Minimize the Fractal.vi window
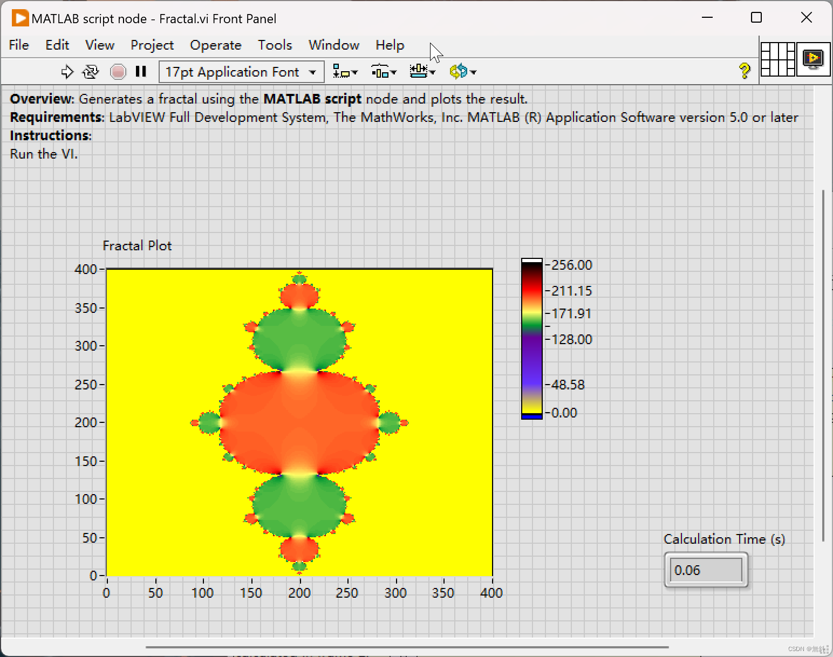This screenshot has width=833, height=657. pyautogui.click(x=707, y=18)
